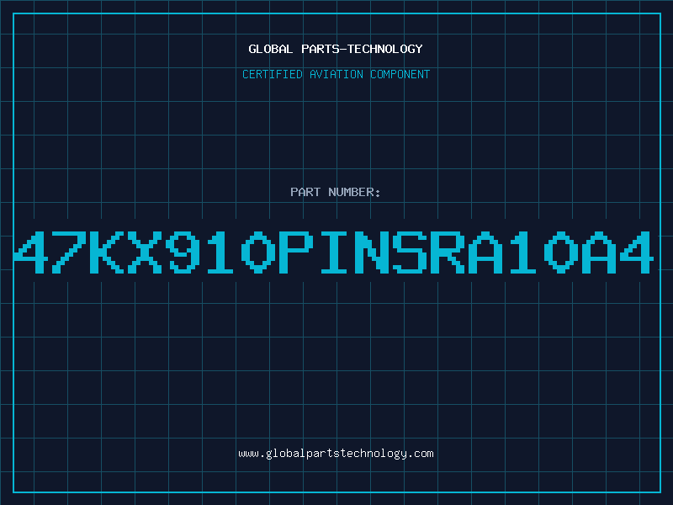Click the word CERTIFIED in the subtitle
The height and width of the screenshot is (505, 673).
click(x=272, y=74)
